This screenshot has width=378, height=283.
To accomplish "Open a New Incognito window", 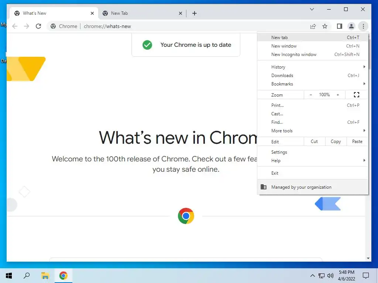I will pos(313,55).
